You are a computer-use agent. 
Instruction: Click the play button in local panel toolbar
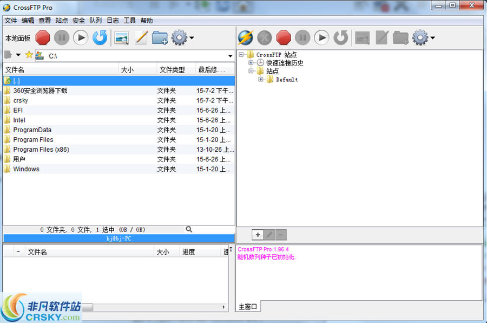pos(81,37)
